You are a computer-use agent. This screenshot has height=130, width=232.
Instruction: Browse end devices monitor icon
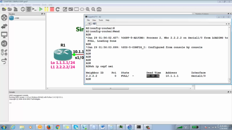(x=4, y=35)
